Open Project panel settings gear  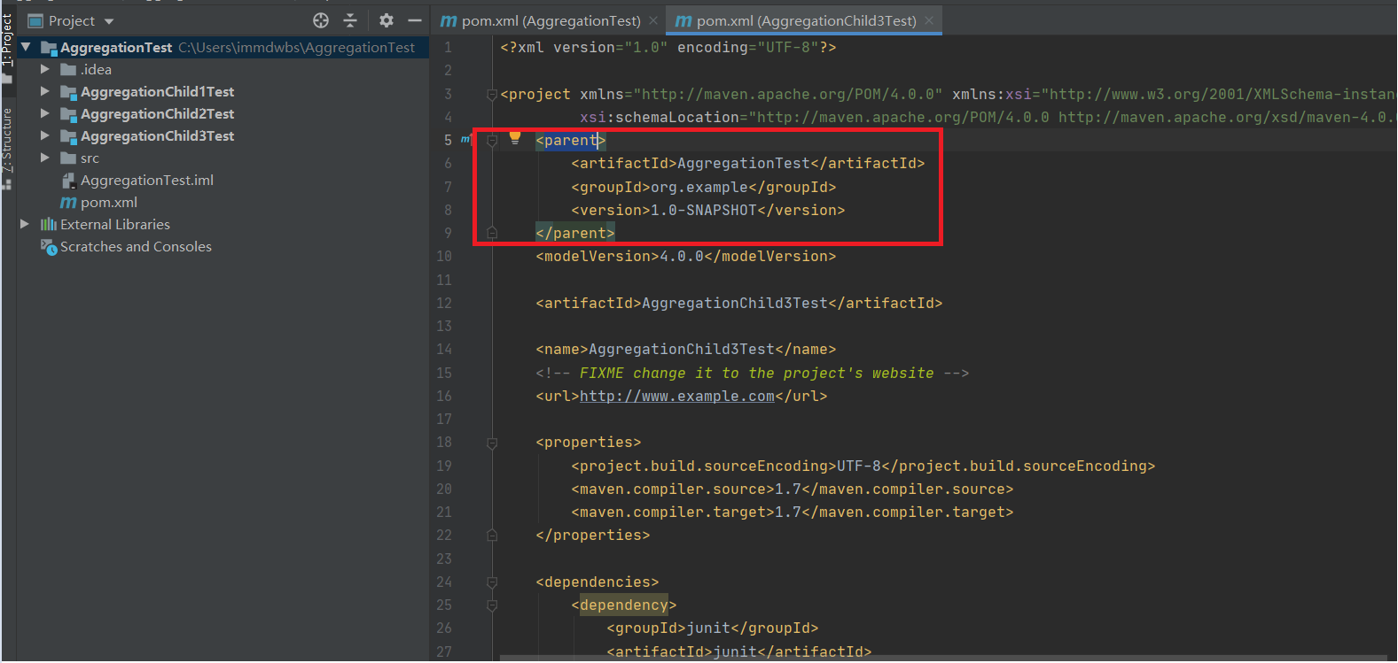387,20
